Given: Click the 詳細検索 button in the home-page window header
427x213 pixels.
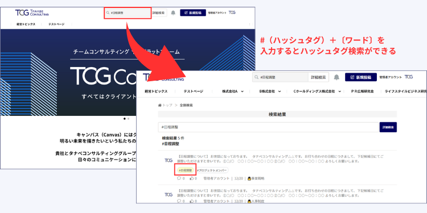Looking at the screenshot, I should coord(158,12).
